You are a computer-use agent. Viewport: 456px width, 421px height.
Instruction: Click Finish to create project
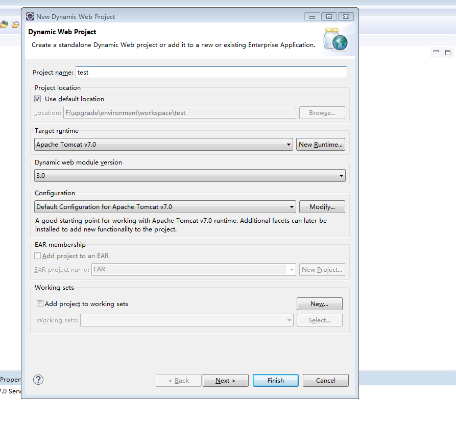pos(275,380)
